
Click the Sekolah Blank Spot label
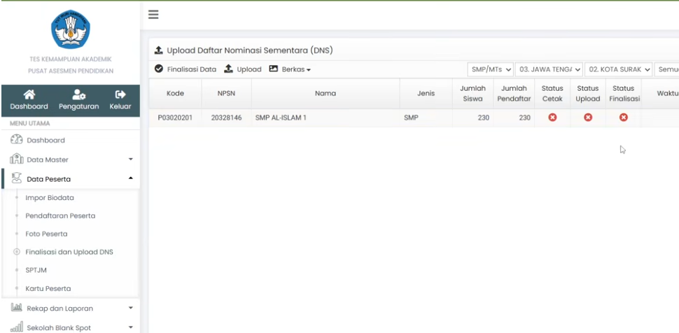59,328
